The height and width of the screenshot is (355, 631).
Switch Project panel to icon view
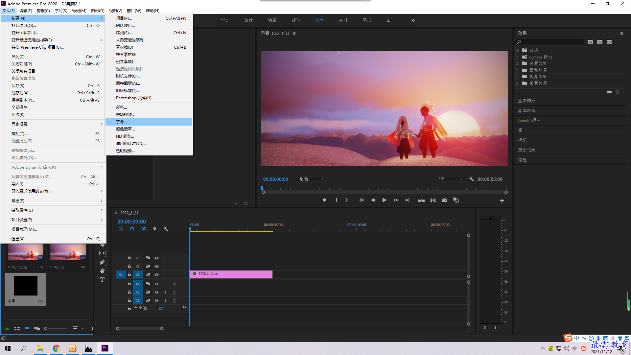click(27, 328)
